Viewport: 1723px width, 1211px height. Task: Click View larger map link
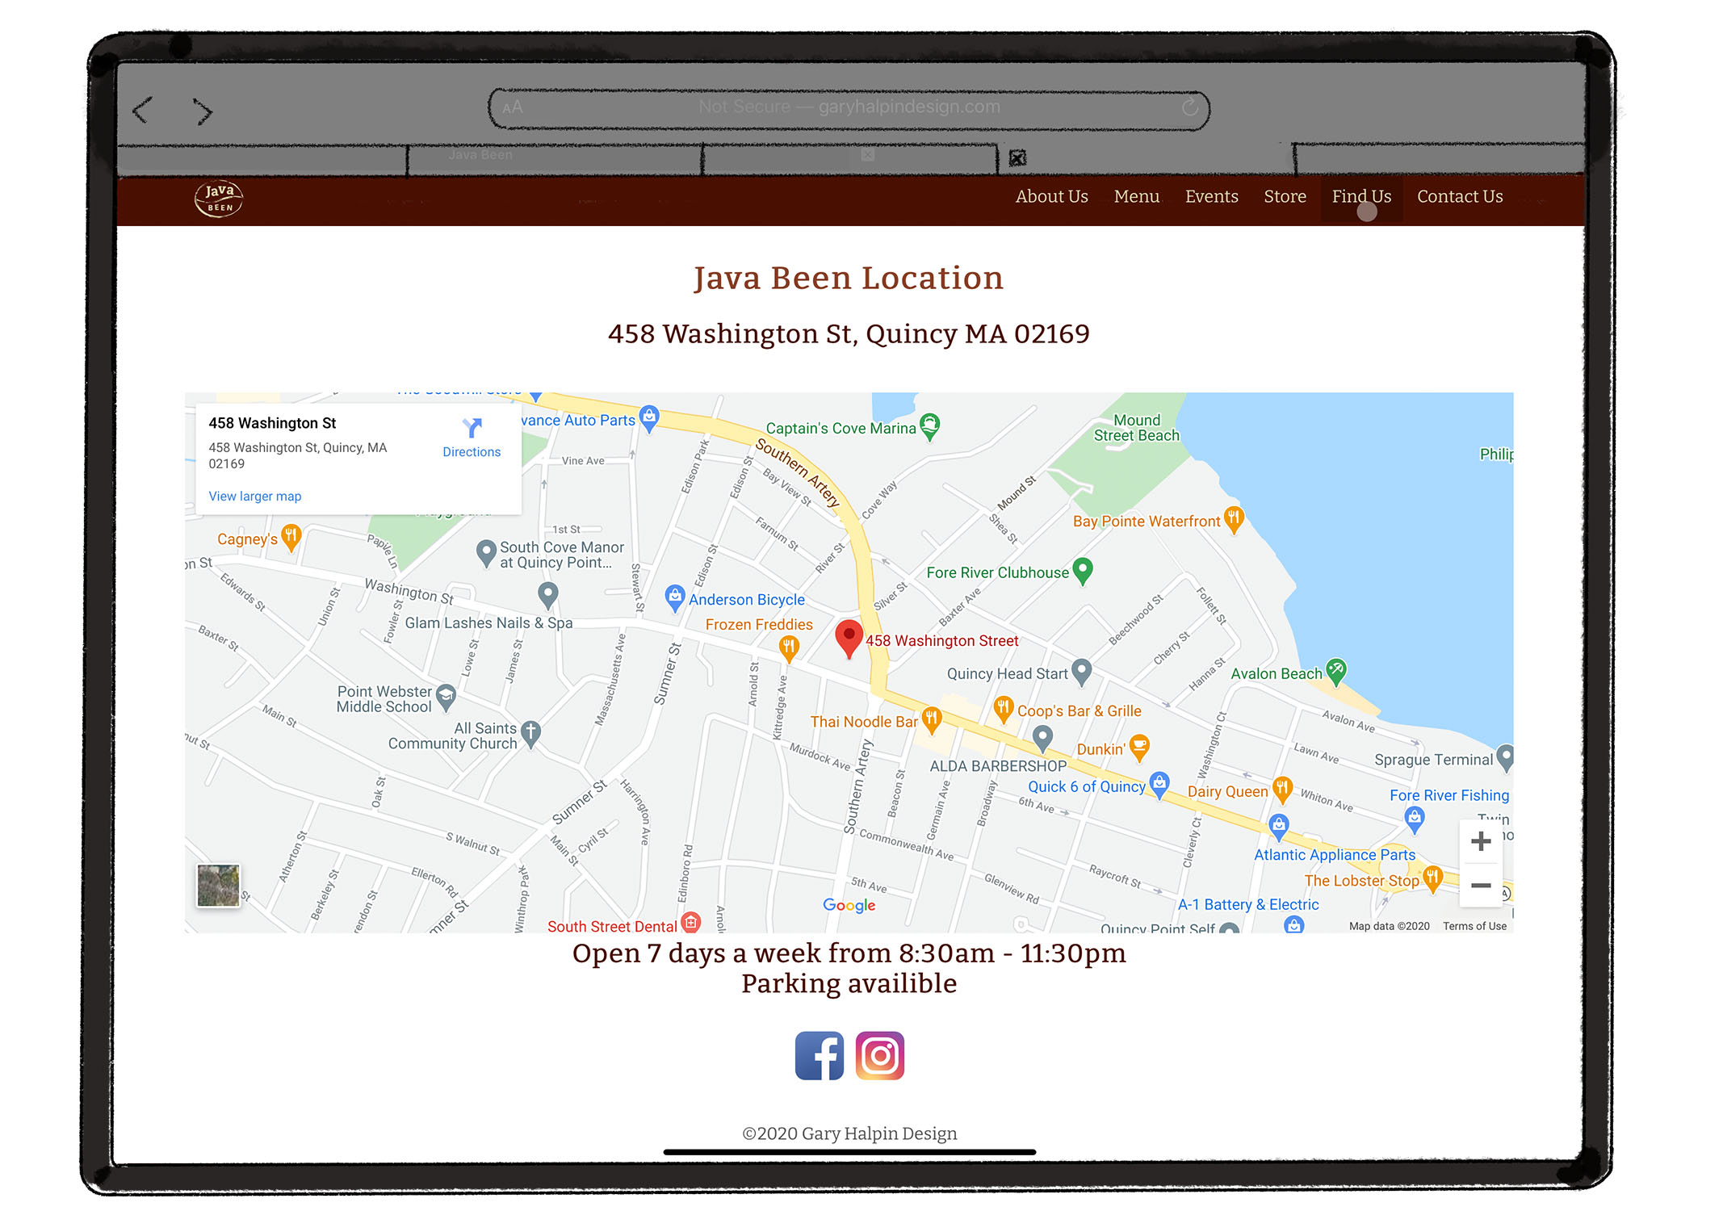click(254, 496)
